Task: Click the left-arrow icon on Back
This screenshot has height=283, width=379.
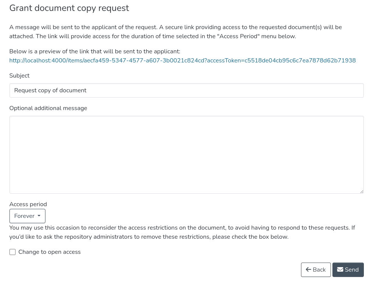Action: point(309,270)
